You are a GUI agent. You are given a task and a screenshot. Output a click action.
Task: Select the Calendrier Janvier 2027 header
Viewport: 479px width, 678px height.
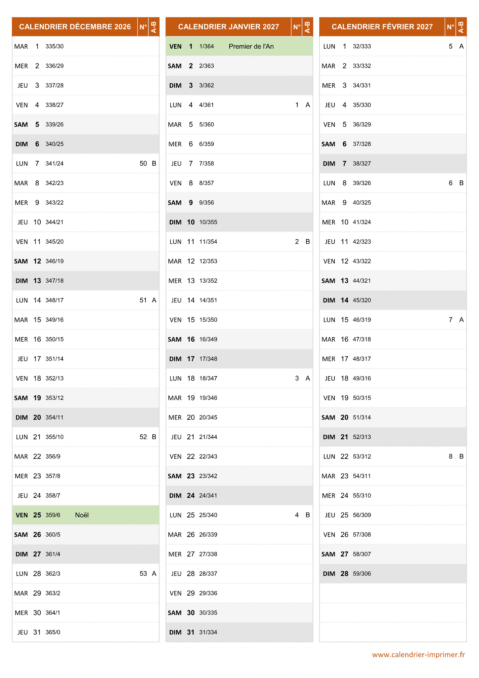tap(229, 27)
